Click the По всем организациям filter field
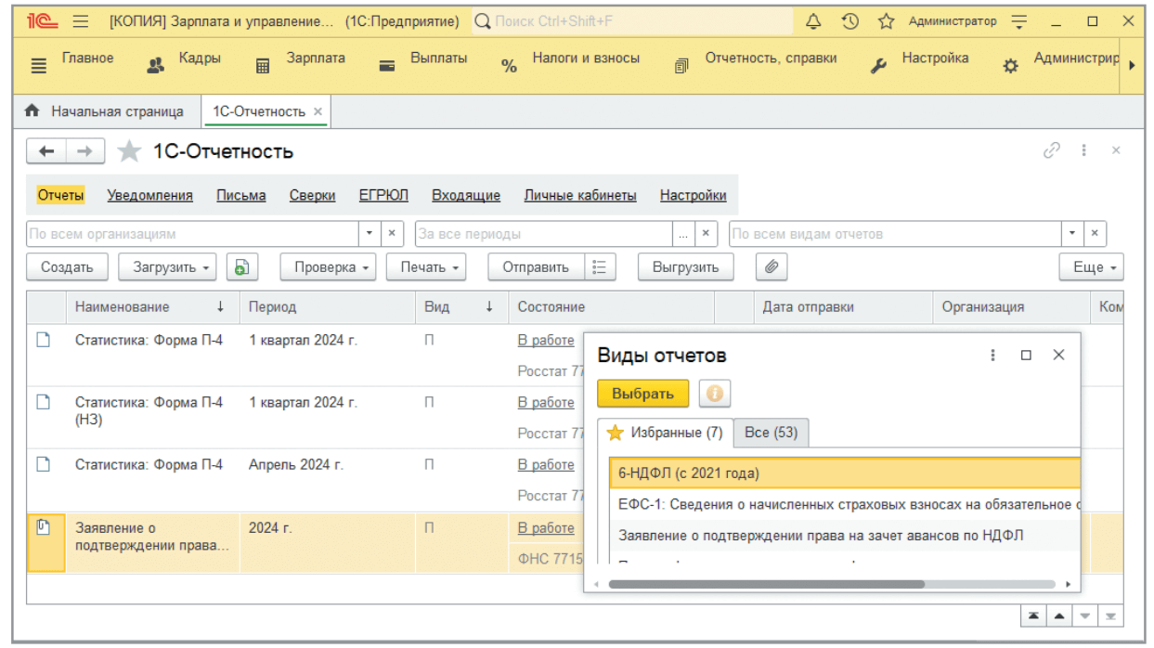Screen dimensions: 1154x648 coord(192,234)
